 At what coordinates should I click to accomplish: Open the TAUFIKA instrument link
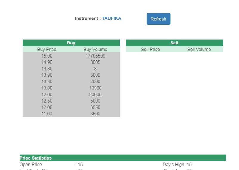click(x=111, y=18)
